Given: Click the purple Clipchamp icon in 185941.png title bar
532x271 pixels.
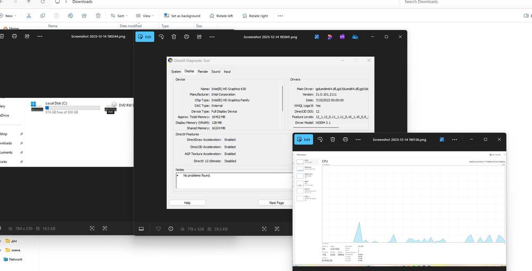Looking at the screenshot, I should click(342, 37).
